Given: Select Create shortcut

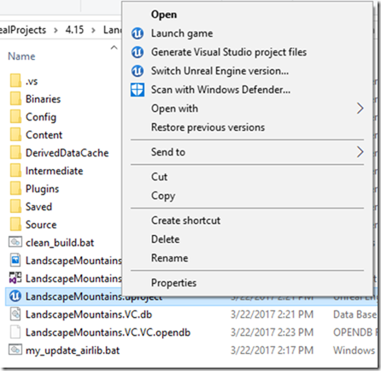Looking at the screenshot, I should pyautogui.click(x=185, y=221).
